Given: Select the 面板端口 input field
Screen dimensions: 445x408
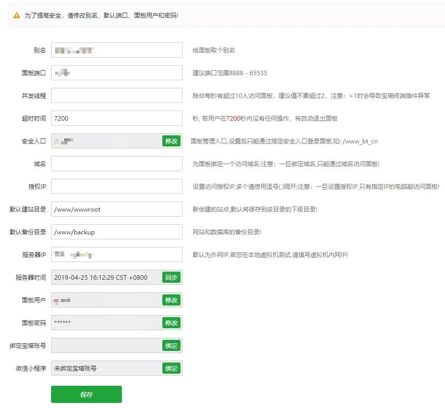Looking at the screenshot, I should click(116, 73).
